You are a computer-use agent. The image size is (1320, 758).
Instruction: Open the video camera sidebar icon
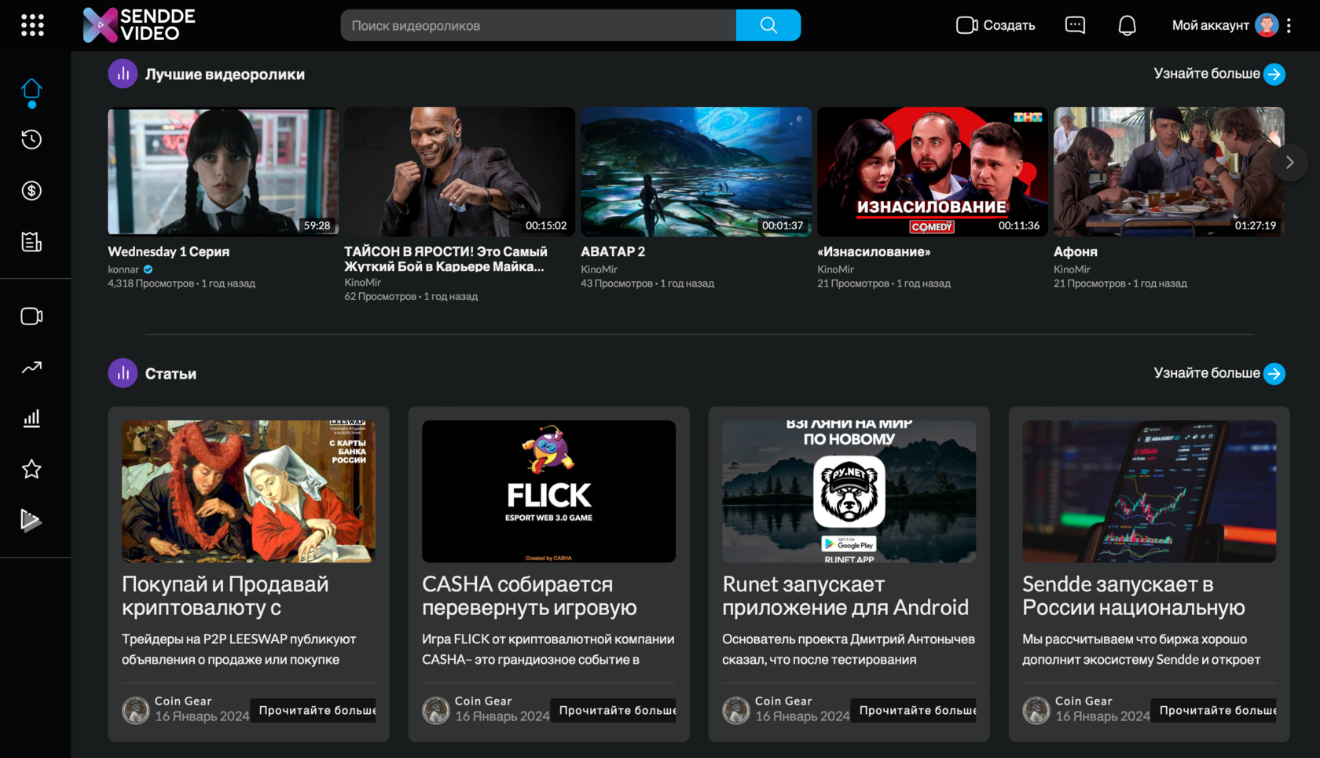(31, 317)
